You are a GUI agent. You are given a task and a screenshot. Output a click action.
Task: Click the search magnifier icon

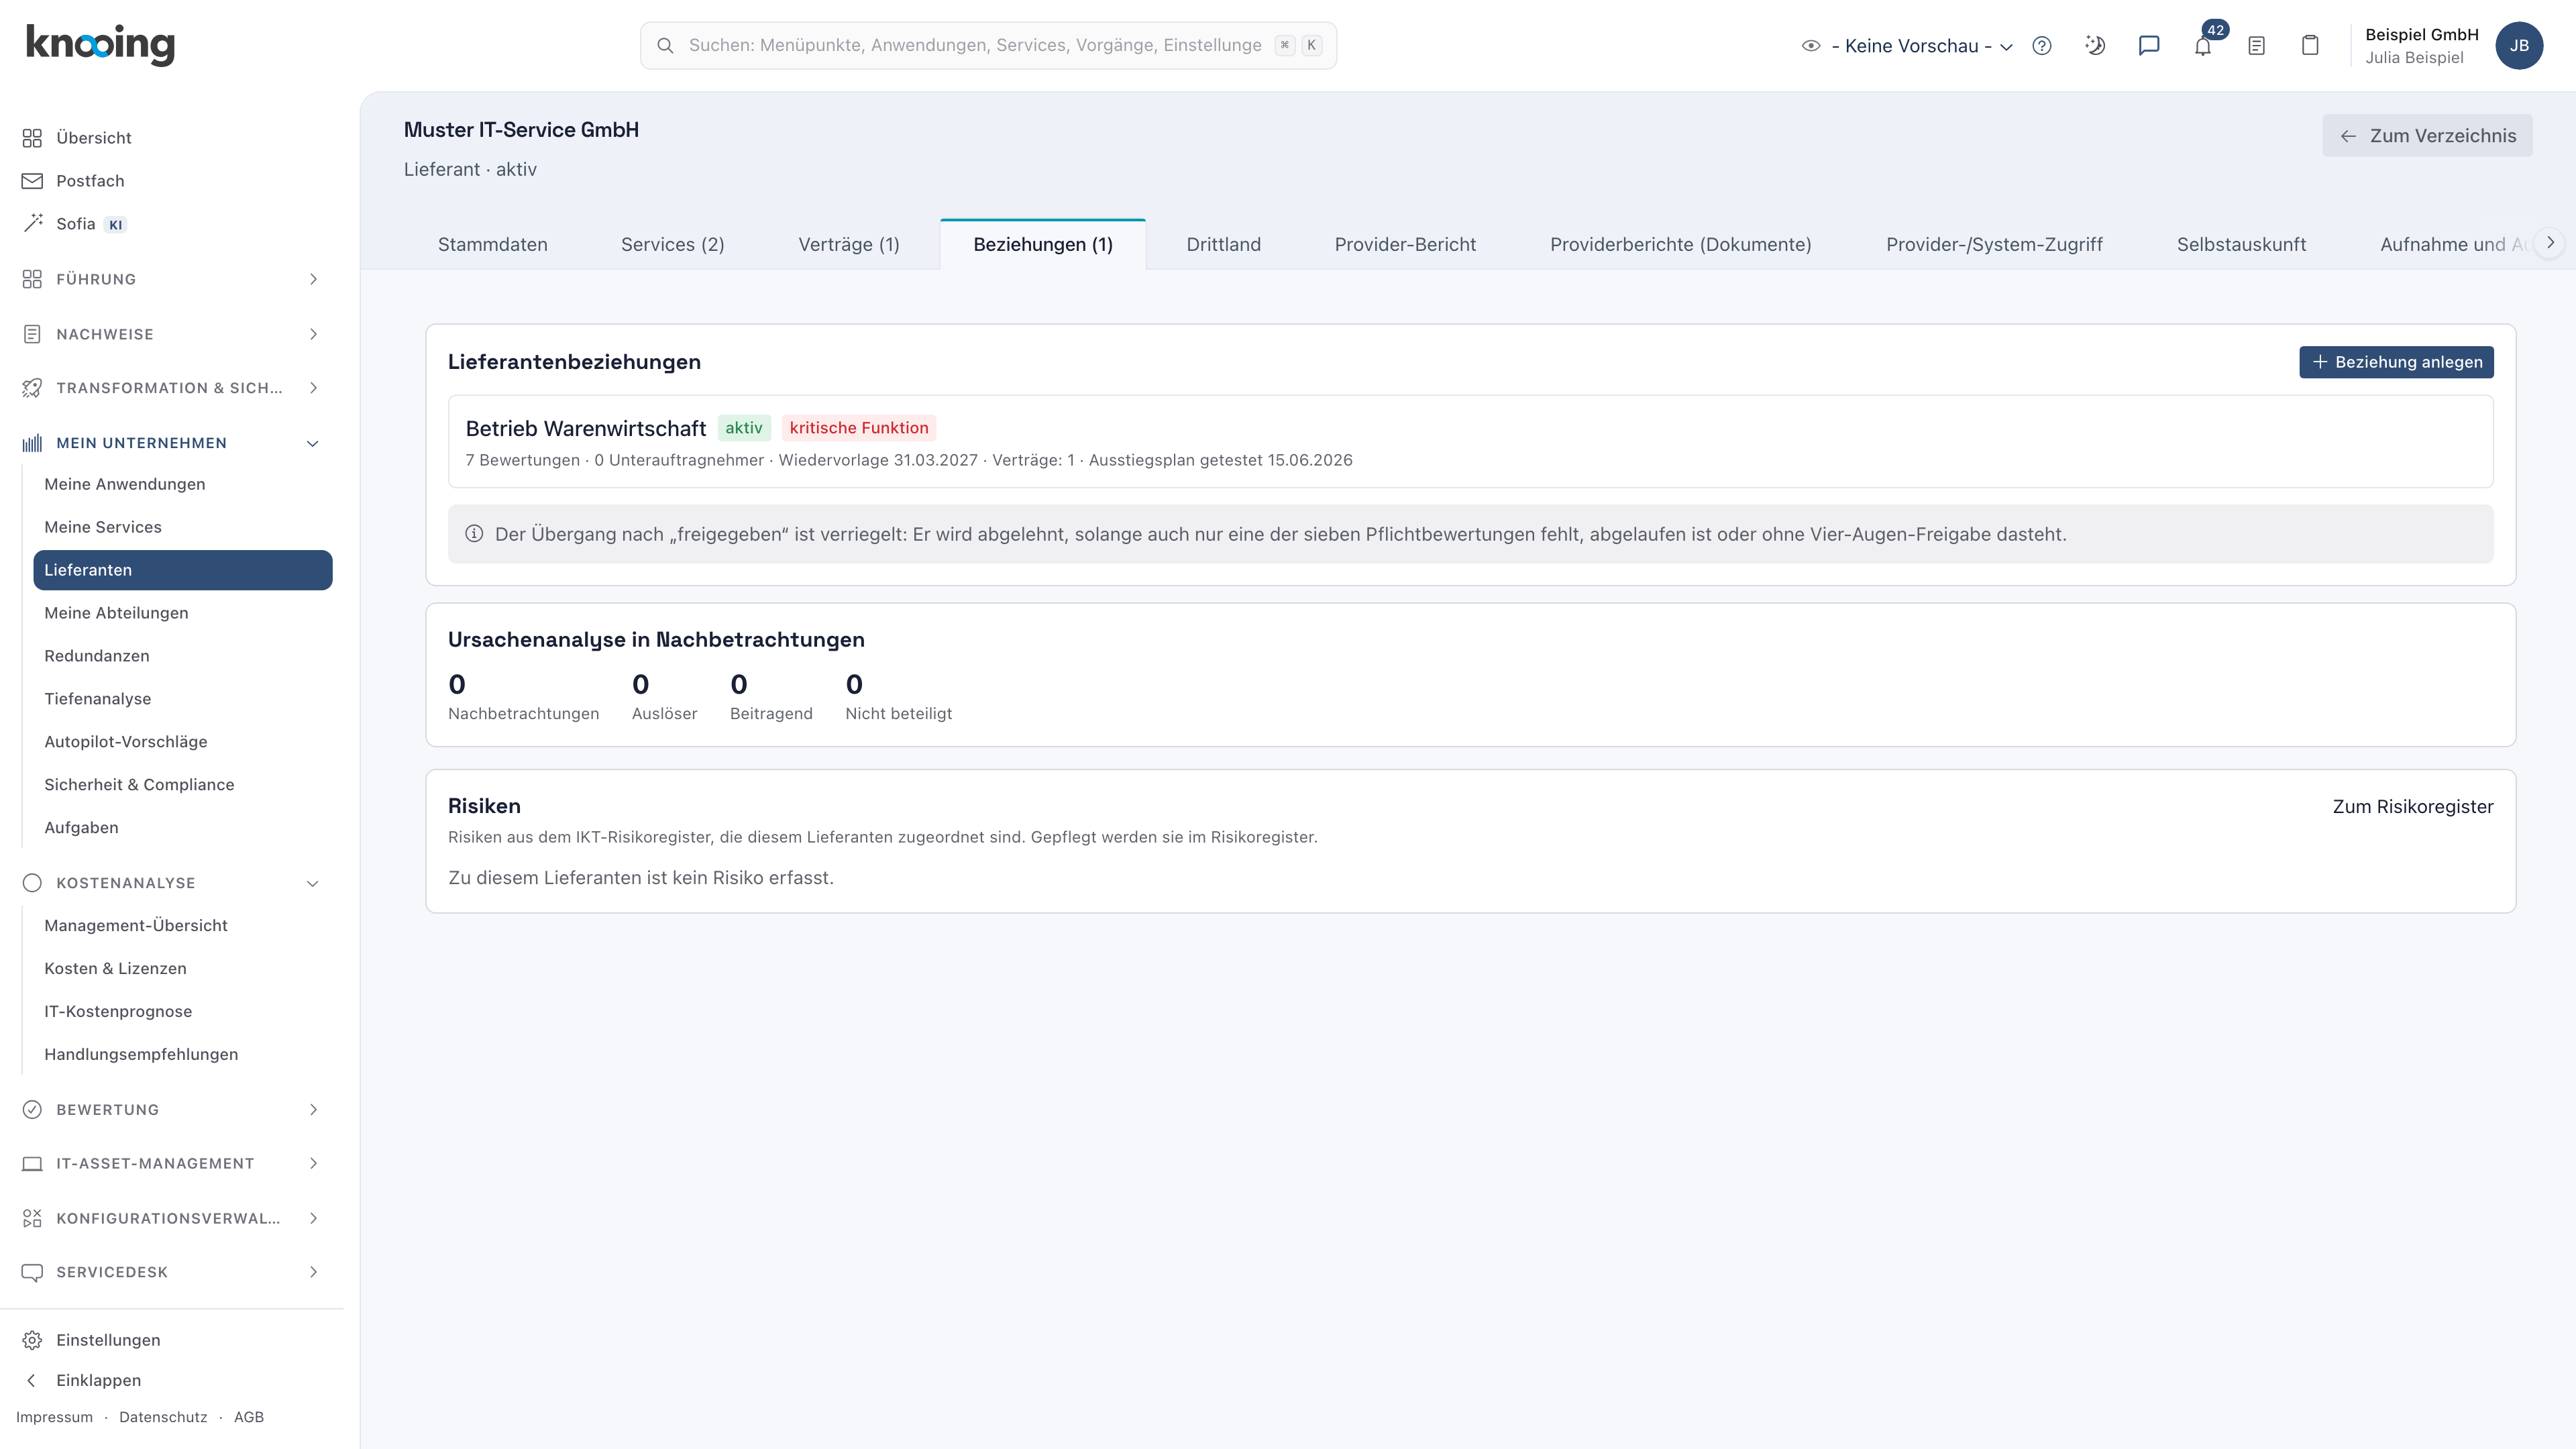point(665,46)
